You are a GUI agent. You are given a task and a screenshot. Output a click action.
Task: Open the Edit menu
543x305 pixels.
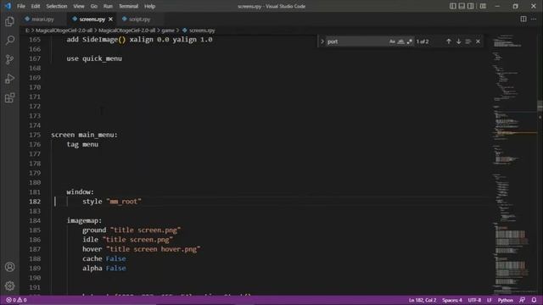point(36,6)
